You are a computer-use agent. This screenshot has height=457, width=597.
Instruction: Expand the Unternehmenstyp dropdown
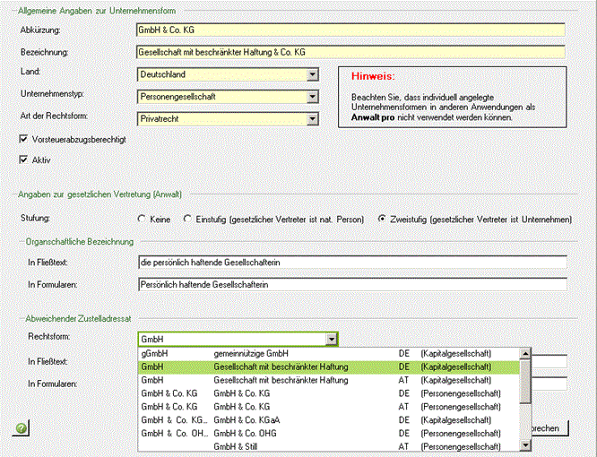pos(312,96)
